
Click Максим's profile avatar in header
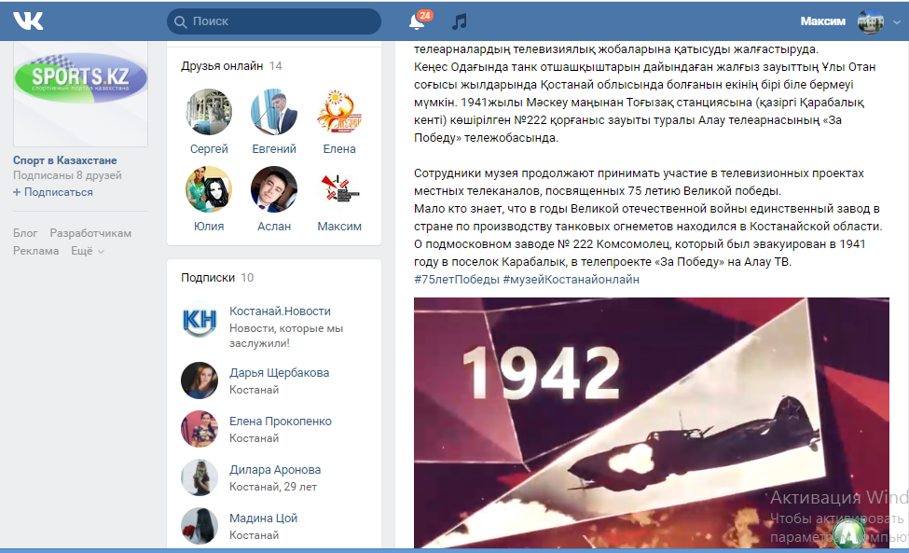[x=870, y=21]
